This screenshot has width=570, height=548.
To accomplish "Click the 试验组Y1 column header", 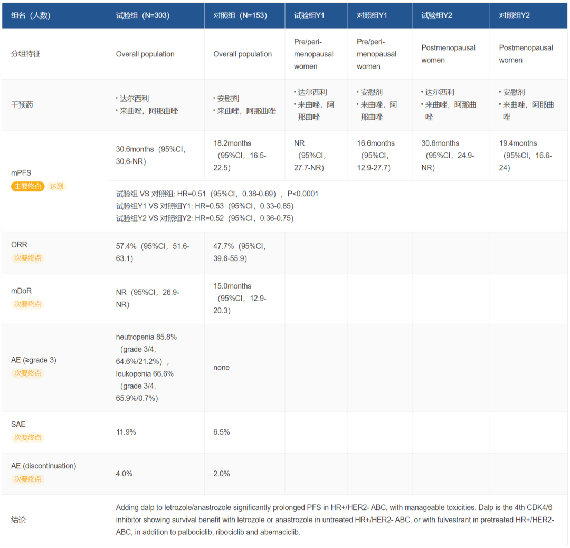I will [x=309, y=15].
